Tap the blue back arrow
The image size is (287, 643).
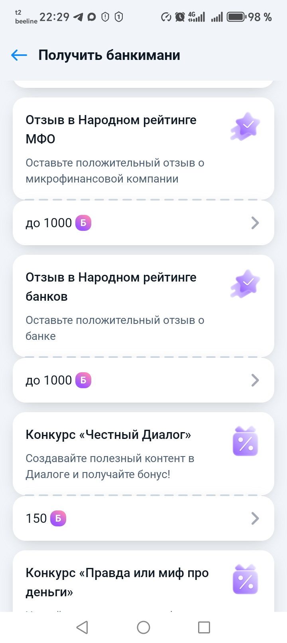pos(19,55)
